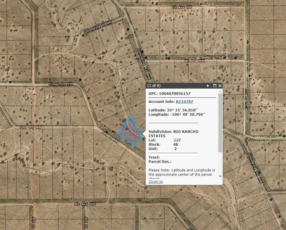Close the parcel information popup
Viewport: 286px width, 230px height.
pyautogui.click(x=220, y=86)
